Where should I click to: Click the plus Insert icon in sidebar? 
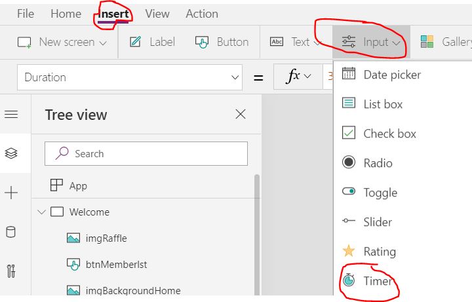click(11, 193)
